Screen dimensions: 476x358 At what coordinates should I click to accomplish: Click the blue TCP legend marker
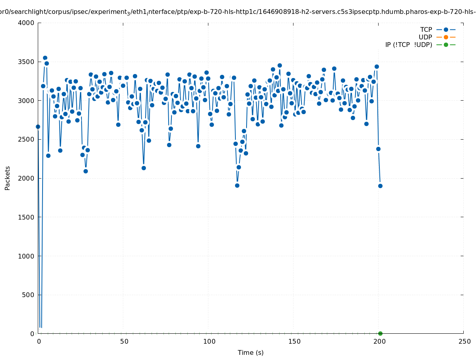pos(446,29)
